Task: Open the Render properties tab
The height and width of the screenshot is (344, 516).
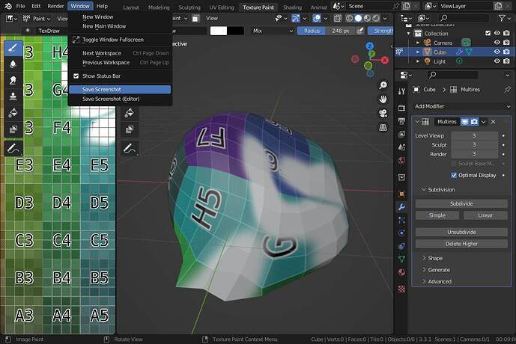Action: pyautogui.click(x=401, y=108)
